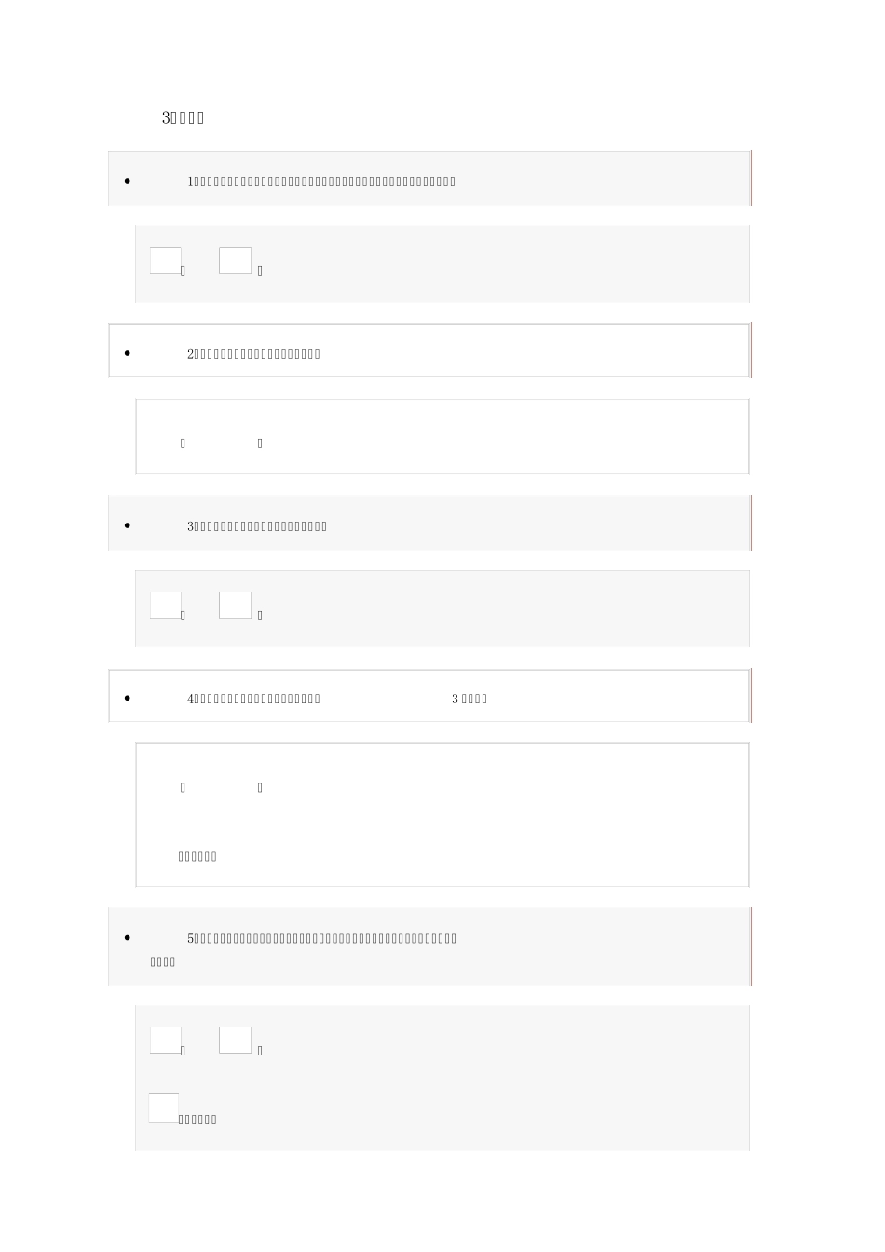Tick the second checkbox under question 1
The width and height of the screenshot is (885, 1252).
235,260
